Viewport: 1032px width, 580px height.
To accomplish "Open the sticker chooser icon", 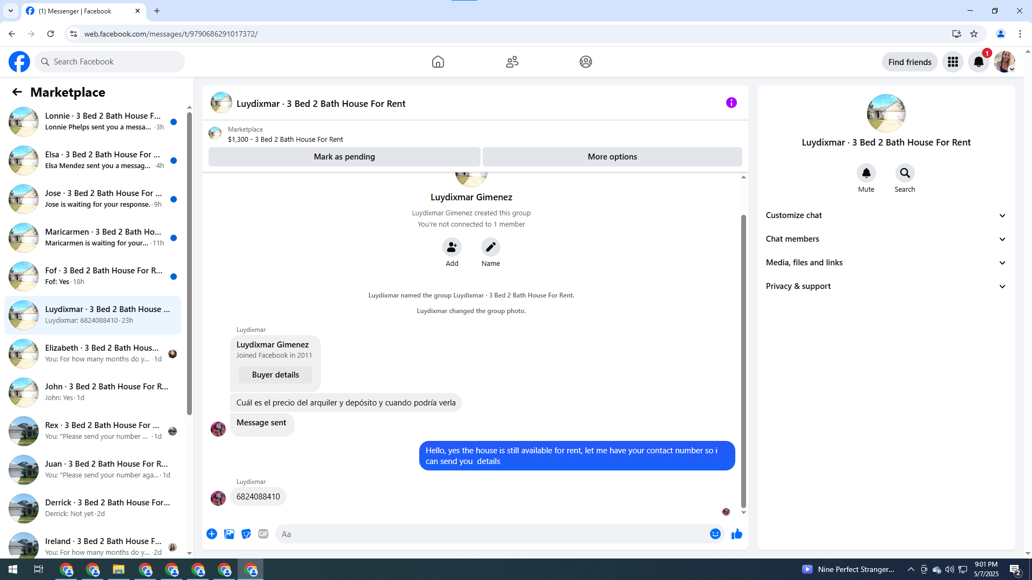I will coord(246,534).
